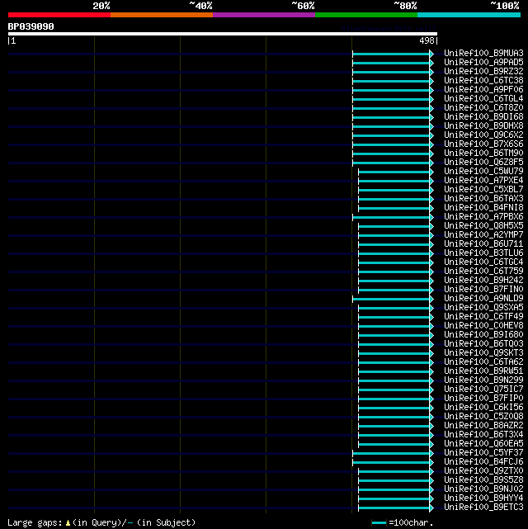This screenshot has width=528, height=529.
Task: Select the UniRef100_Q6Z8F5 label
Action: (483, 163)
